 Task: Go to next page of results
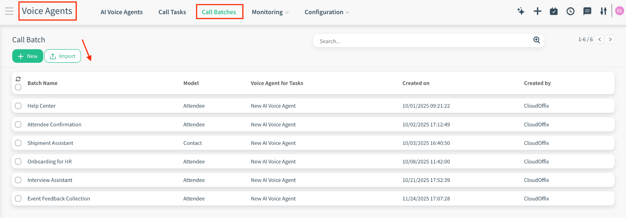pos(610,39)
